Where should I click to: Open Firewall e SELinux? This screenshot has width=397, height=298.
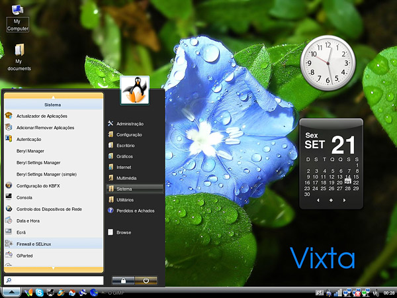[54, 244]
